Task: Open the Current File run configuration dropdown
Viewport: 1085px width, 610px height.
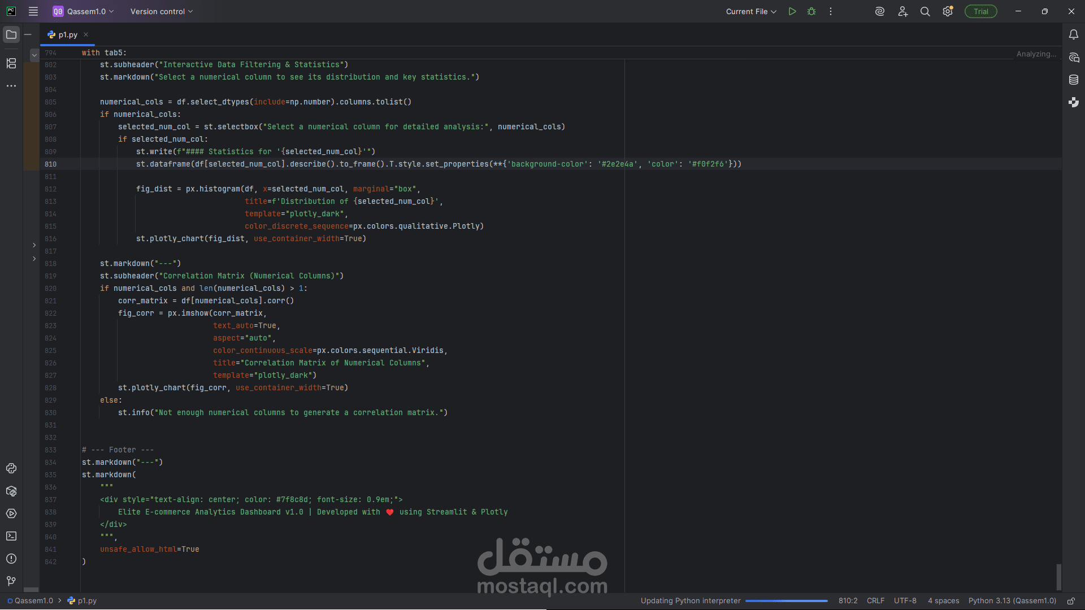Action: [751, 11]
